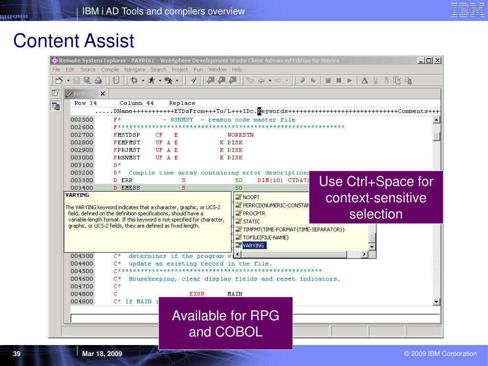Image resolution: width=488 pixels, height=366 pixels.
Task: Choose PROCPTR from the content assist list
Action: (x=250, y=213)
